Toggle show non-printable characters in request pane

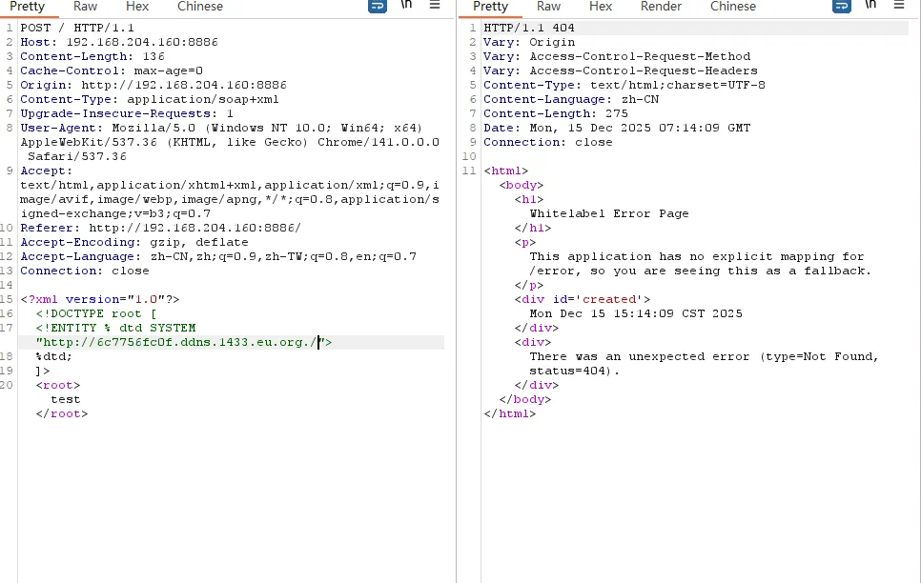pos(406,6)
